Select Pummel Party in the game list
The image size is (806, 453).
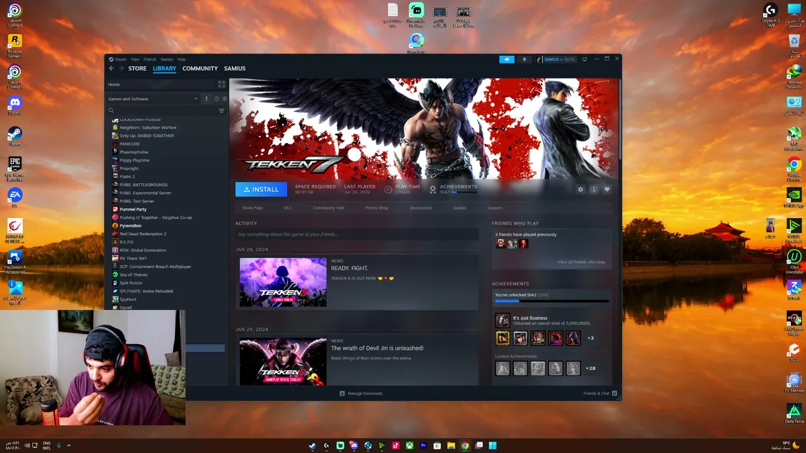click(x=133, y=210)
